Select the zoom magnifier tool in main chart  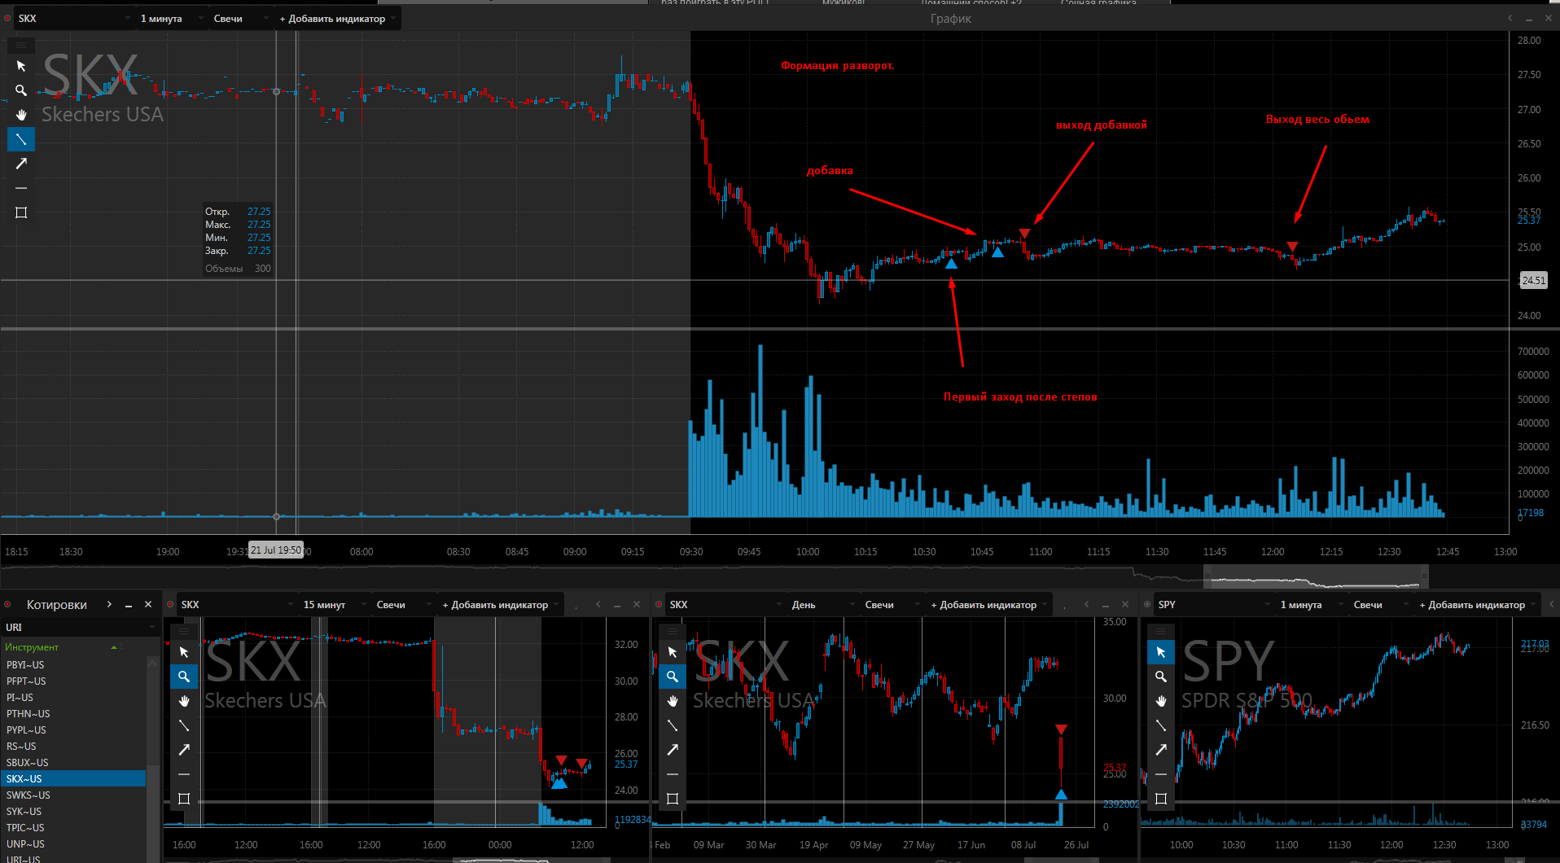[x=21, y=90]
